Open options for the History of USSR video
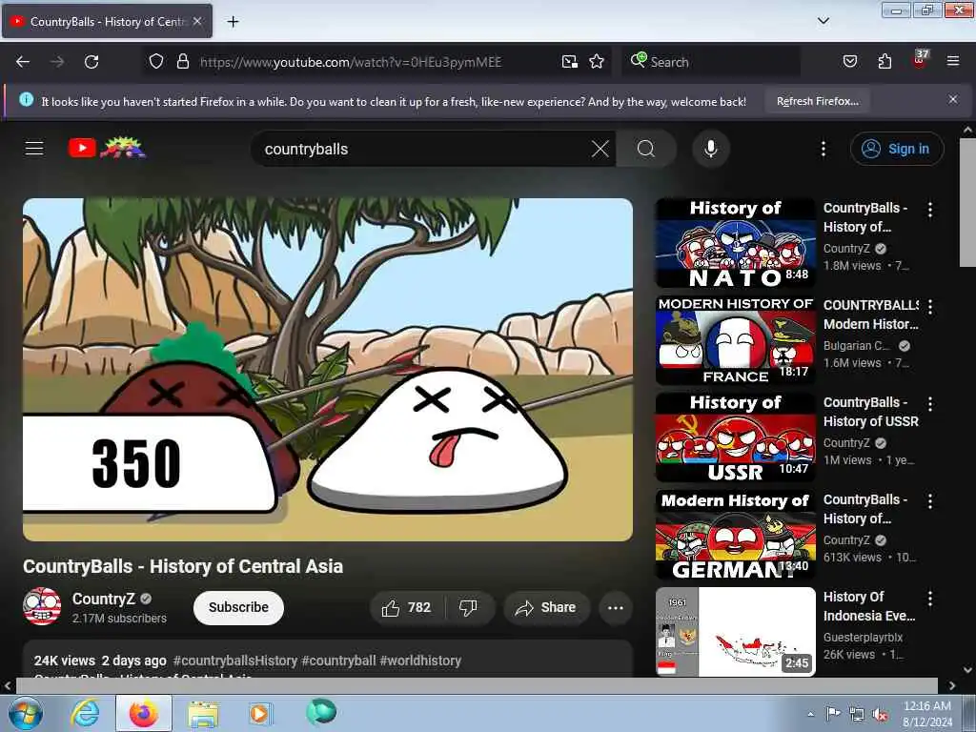 tap(930, 404)
